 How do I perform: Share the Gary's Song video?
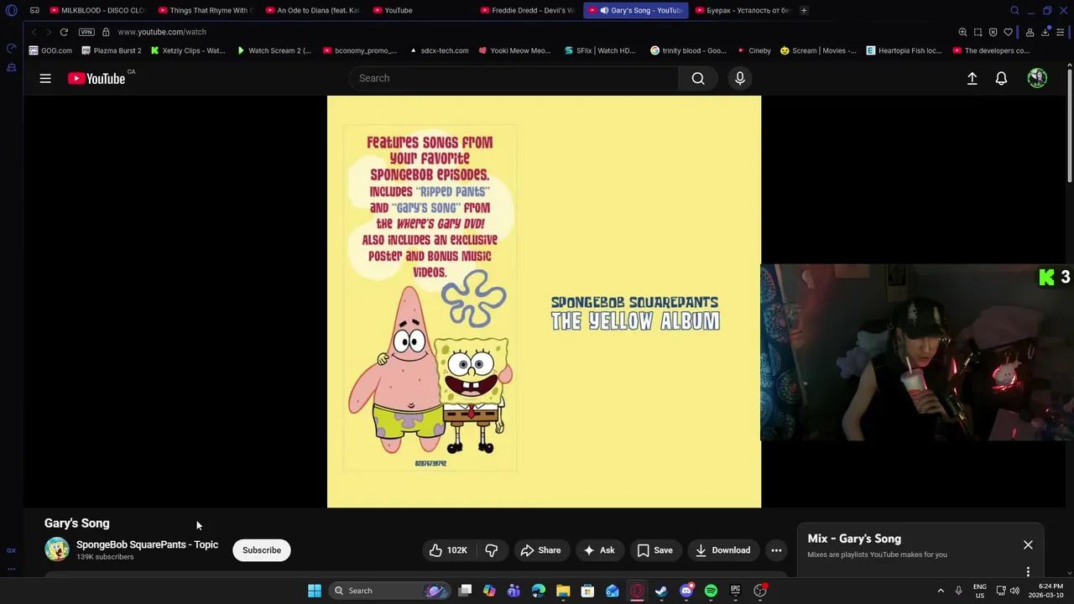pyautogui.click(x=540, y=550)
